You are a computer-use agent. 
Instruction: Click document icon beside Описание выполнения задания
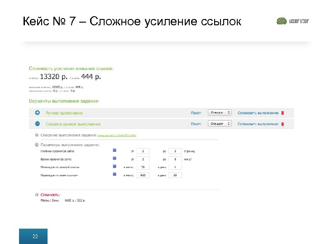point(37,135)
